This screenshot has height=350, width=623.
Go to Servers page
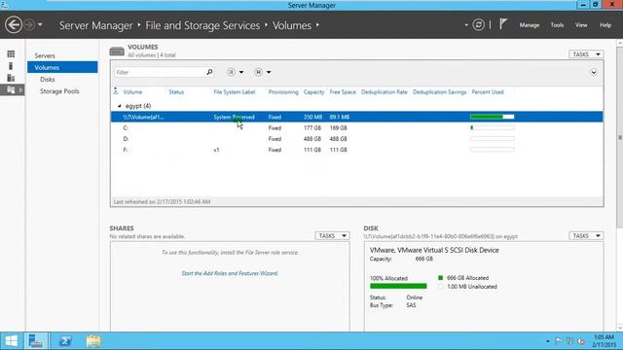[x=45, y=55]
